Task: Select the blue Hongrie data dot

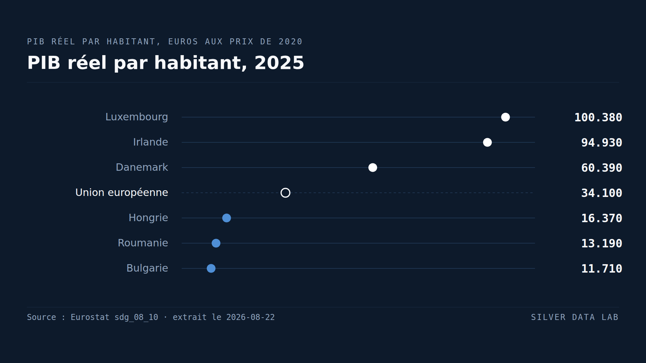Action: [x=226, y=218]
